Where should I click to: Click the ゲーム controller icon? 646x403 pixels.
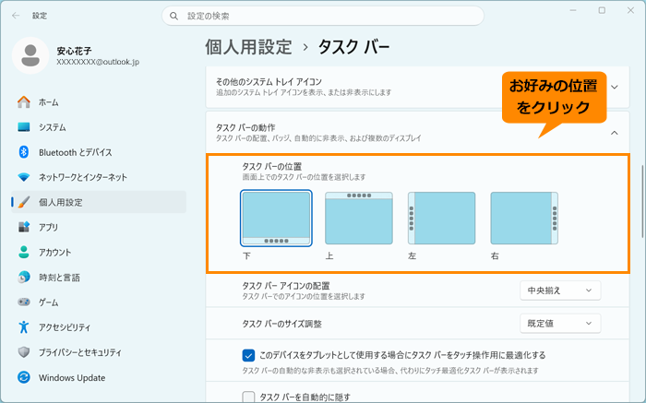point(24,302)
